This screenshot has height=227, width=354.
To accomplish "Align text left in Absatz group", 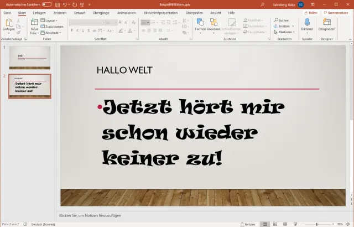I will (x=143, y=30).
